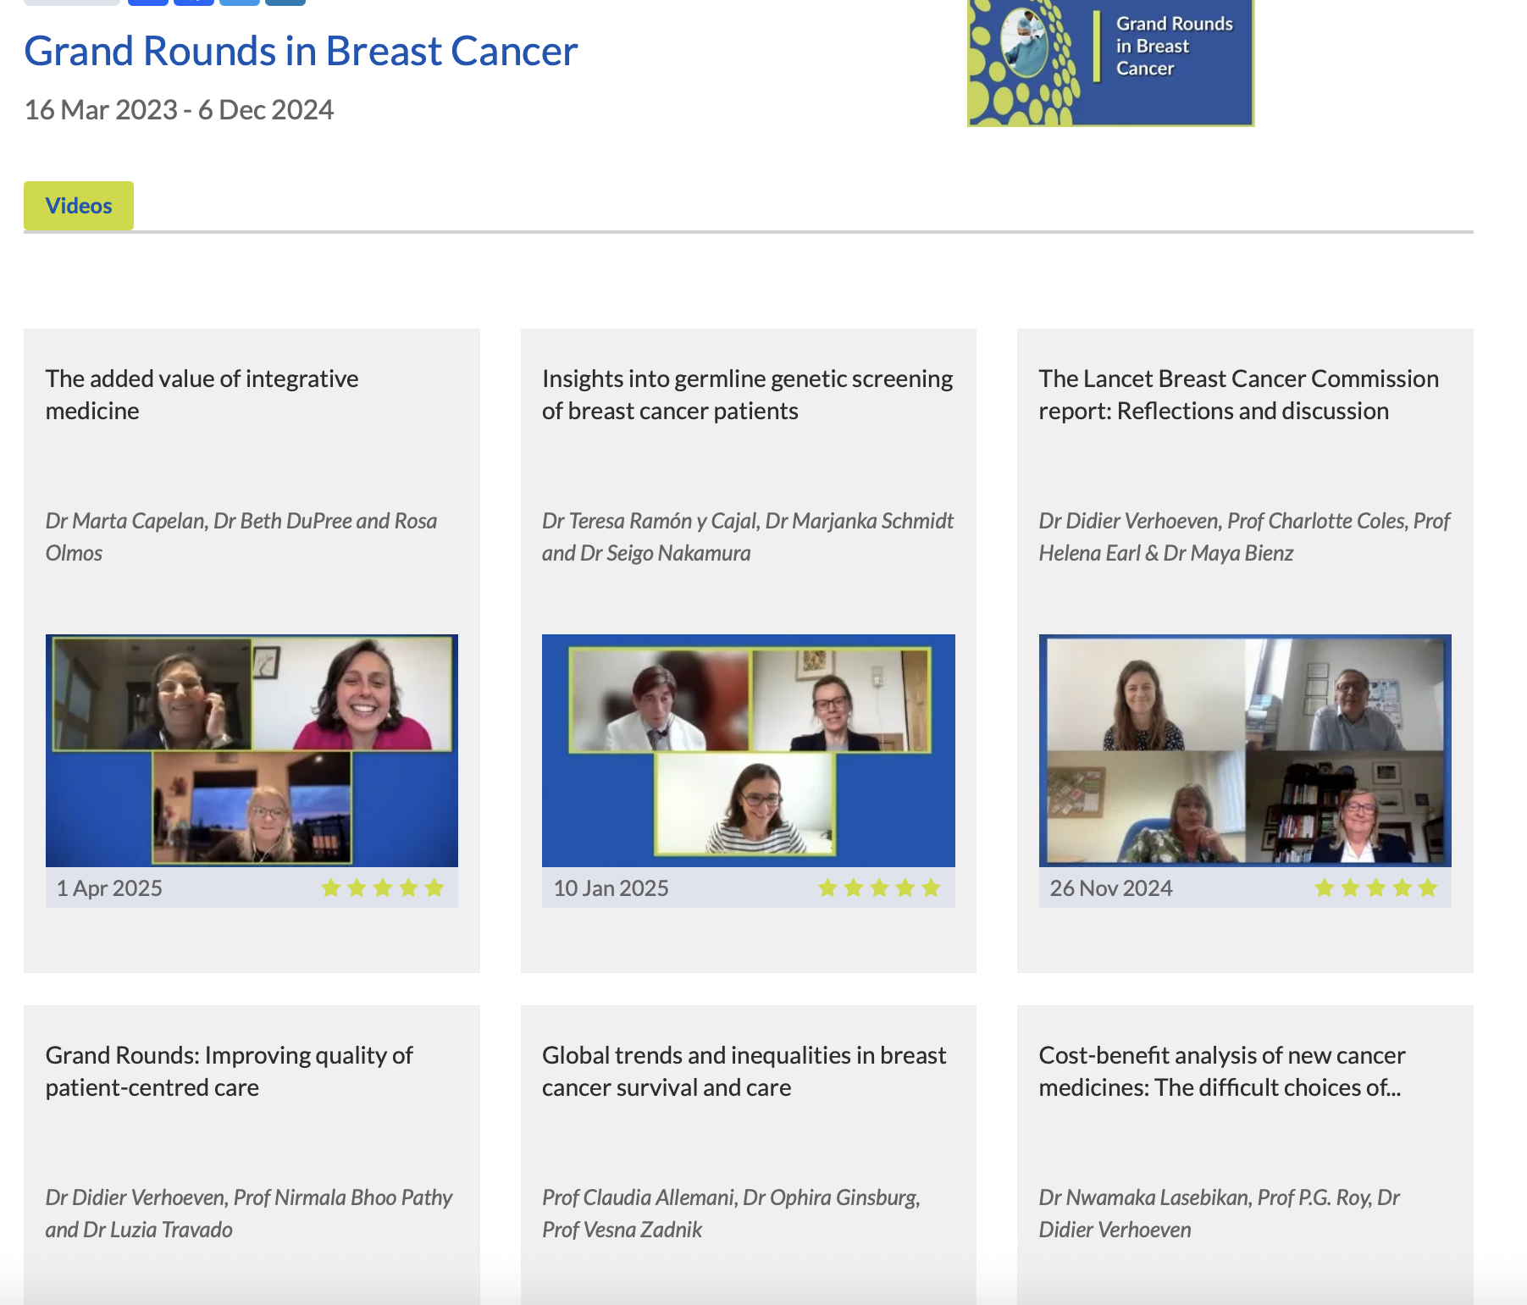The height and width of the screenshot is (1305, 1527).
Task: Click the 26 Nov 2024 date label
Action: (x=1110, y=888)
